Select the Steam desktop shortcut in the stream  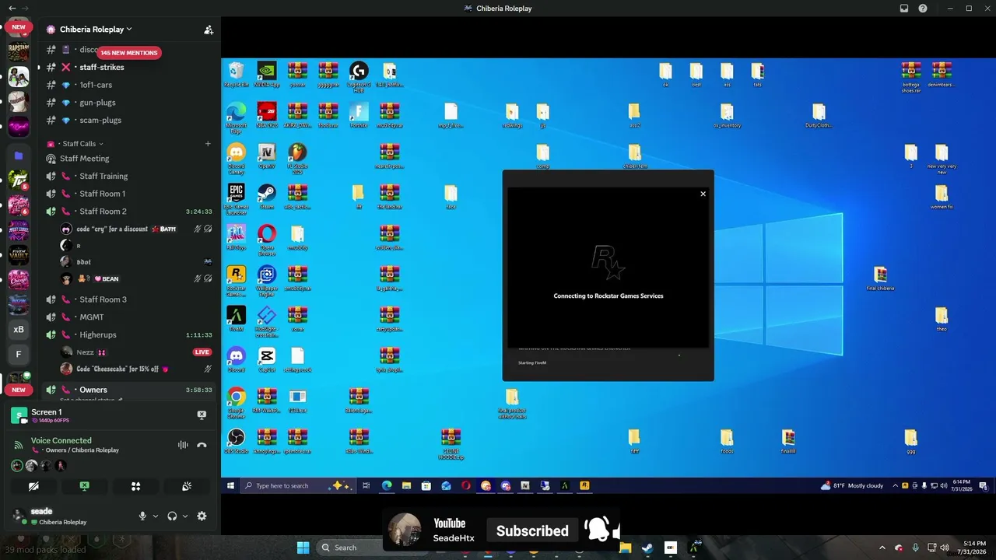pyautogui.click(x=266, y=196)
